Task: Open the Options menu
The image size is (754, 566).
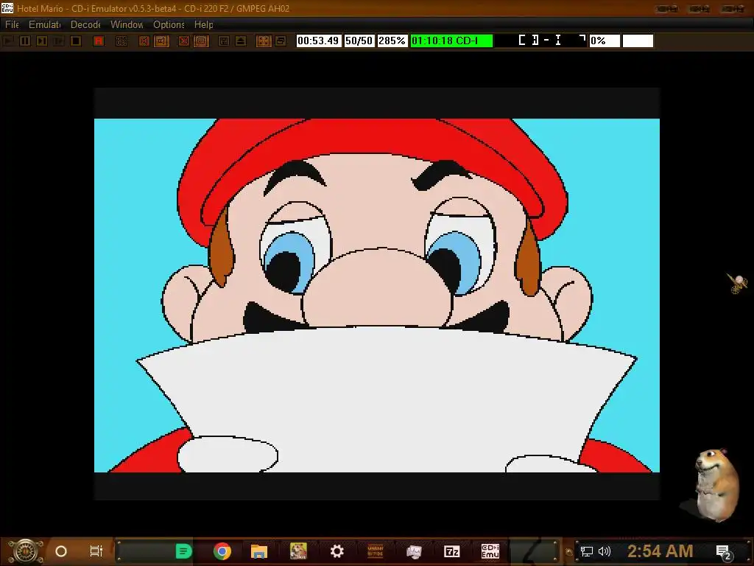Action: [x=169, y=24]
